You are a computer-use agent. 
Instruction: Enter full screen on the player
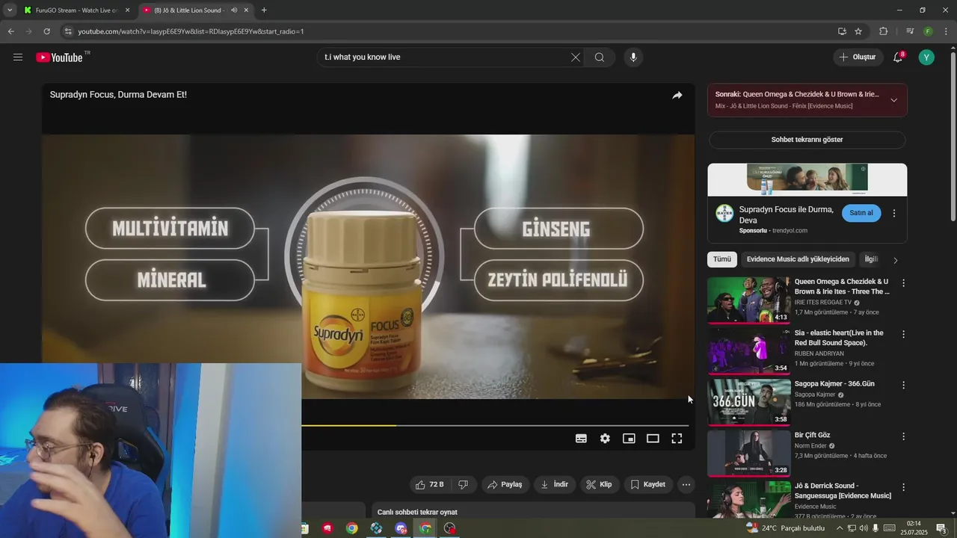[x=677, y=439]
